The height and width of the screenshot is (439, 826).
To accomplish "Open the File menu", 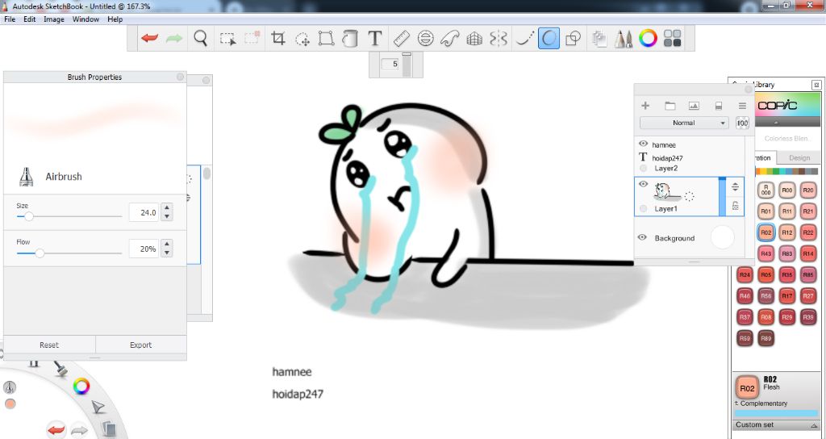I will pyautogui.click(x=10, y=19).
